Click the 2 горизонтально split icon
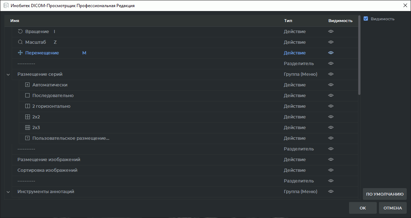The image size is (411, 218). 27,106
